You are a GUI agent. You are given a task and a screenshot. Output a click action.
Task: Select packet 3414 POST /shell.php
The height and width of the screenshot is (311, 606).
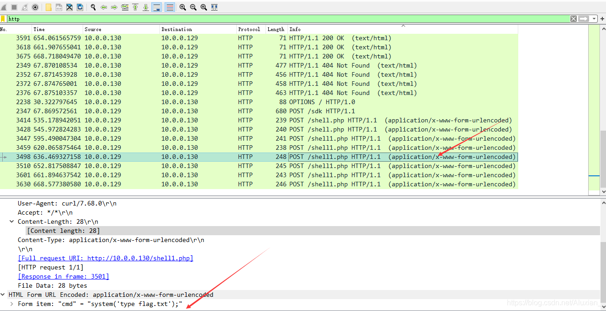pos(259,120)
